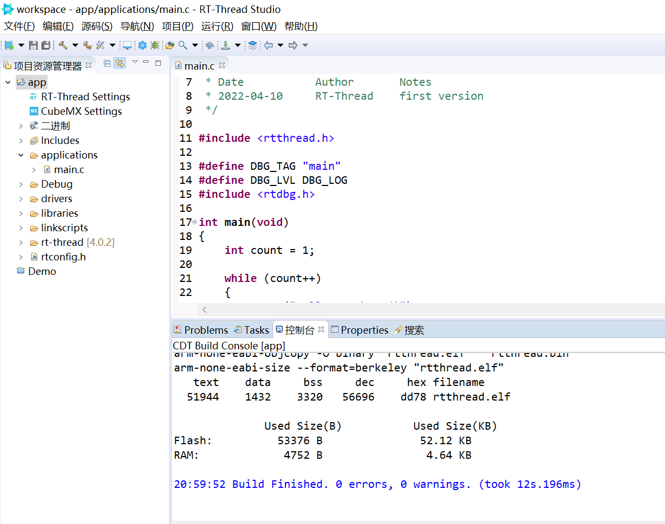This screenshot has width=665, height=524.
Task: Open the settings gear toolbar icon
Action: click(142, 45)
